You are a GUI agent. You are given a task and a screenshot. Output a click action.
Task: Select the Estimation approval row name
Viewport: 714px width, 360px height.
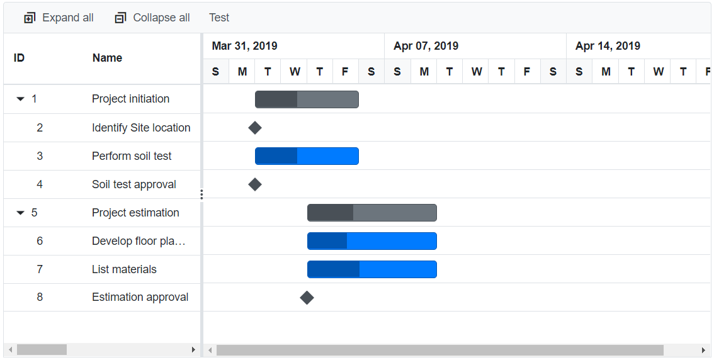click(x=140, y=298)
